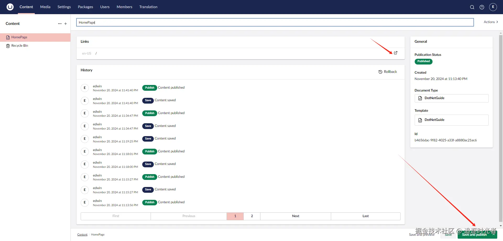Open the user avatar E menu
503x241 pixels.
click(493, 7)
